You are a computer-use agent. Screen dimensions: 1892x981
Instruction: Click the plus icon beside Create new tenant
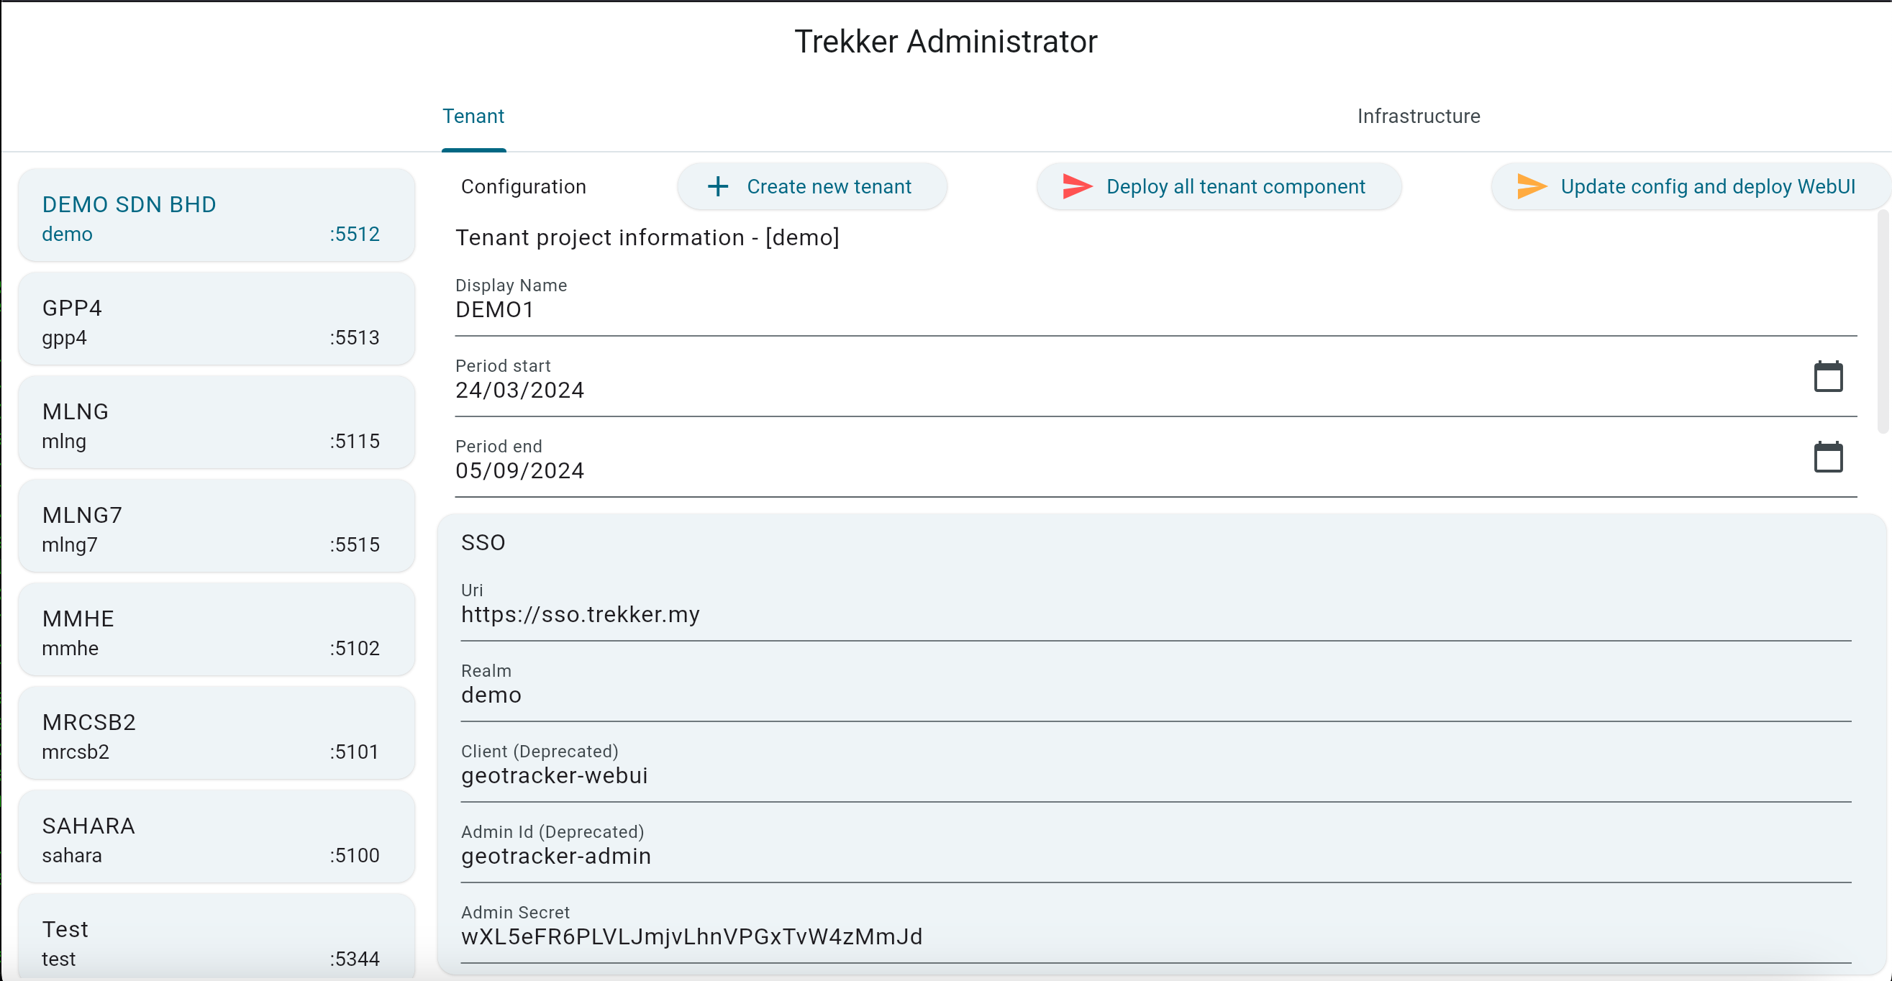[x=717, y=186]
